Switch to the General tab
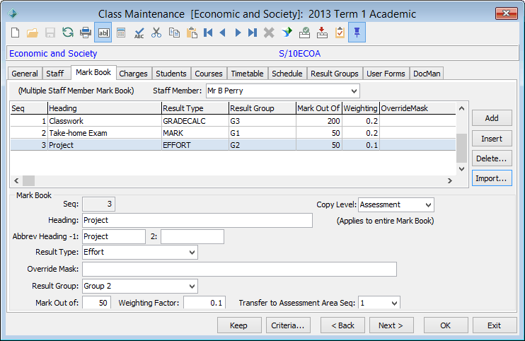 (25, 74)
